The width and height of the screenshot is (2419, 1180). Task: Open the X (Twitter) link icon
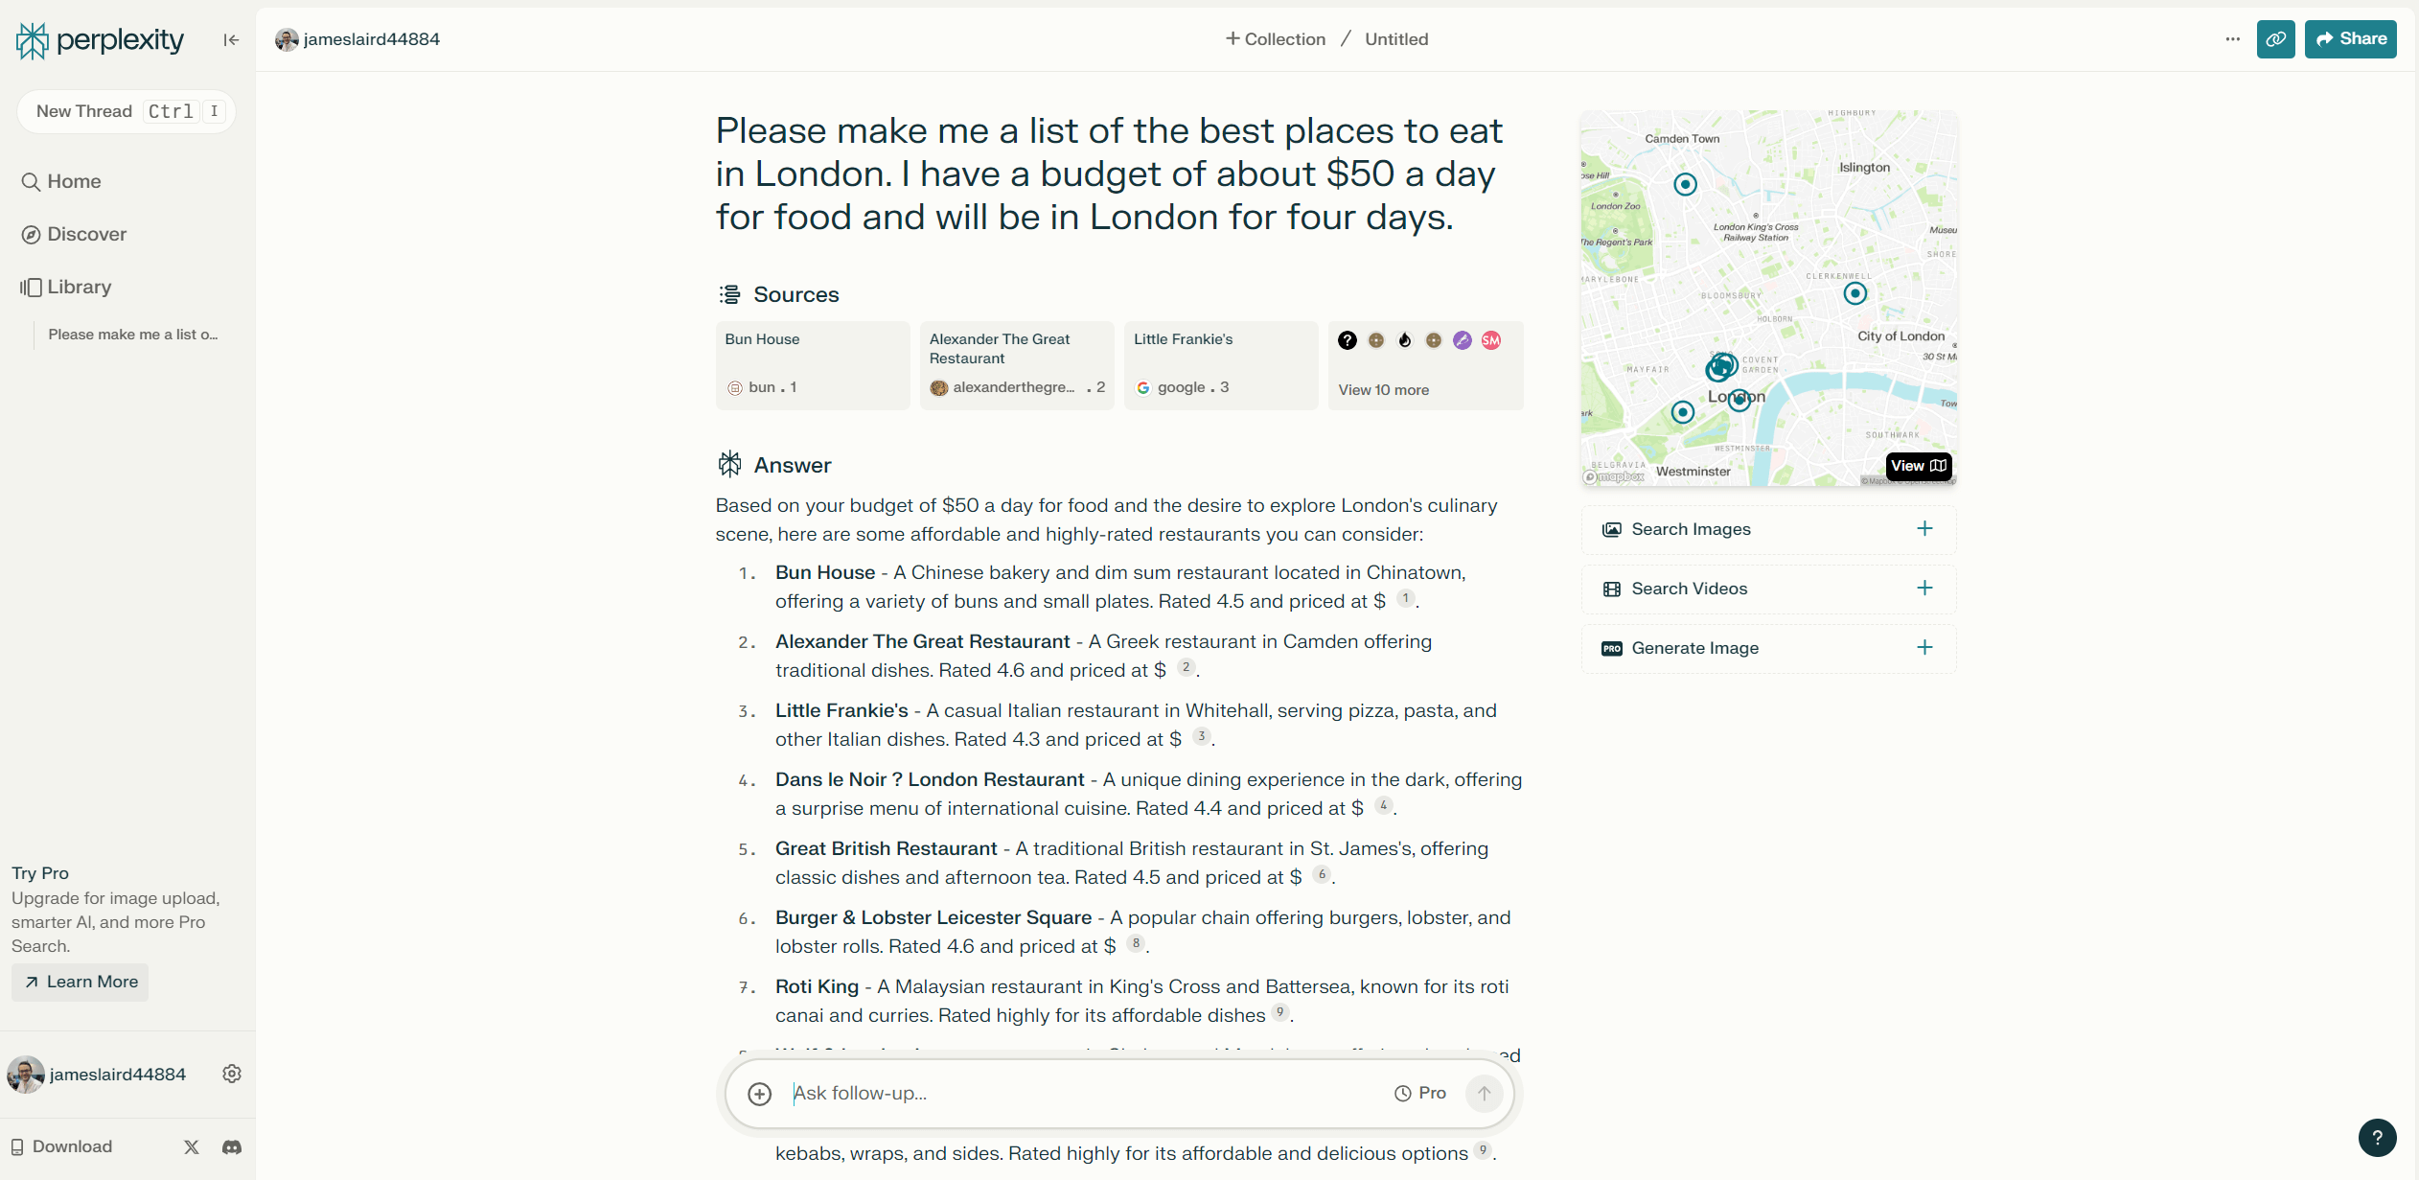[192, 1146]
